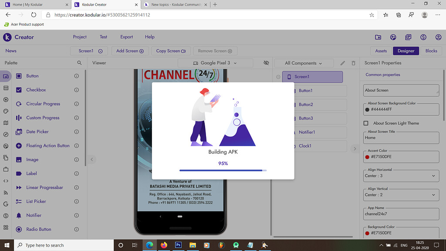
Task: Open the Google Pixel 3 device dropdown
Action: [x=215, y=63]
